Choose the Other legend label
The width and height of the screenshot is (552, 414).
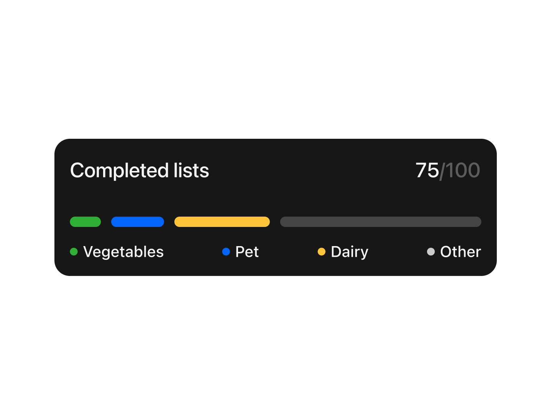point(460,252)
